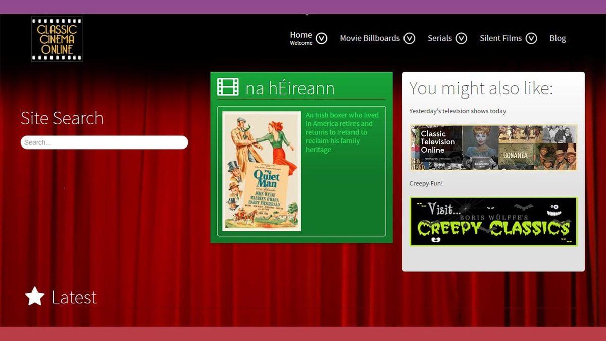Click the Site Search input box

104,142
